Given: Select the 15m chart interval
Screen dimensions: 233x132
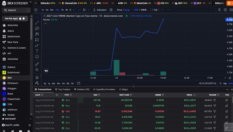Looking at the screenshot, I should point(57,10).
